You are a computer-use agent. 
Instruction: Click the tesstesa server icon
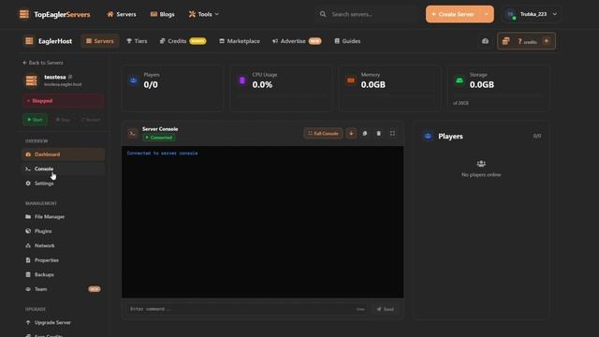pos(31,81)
